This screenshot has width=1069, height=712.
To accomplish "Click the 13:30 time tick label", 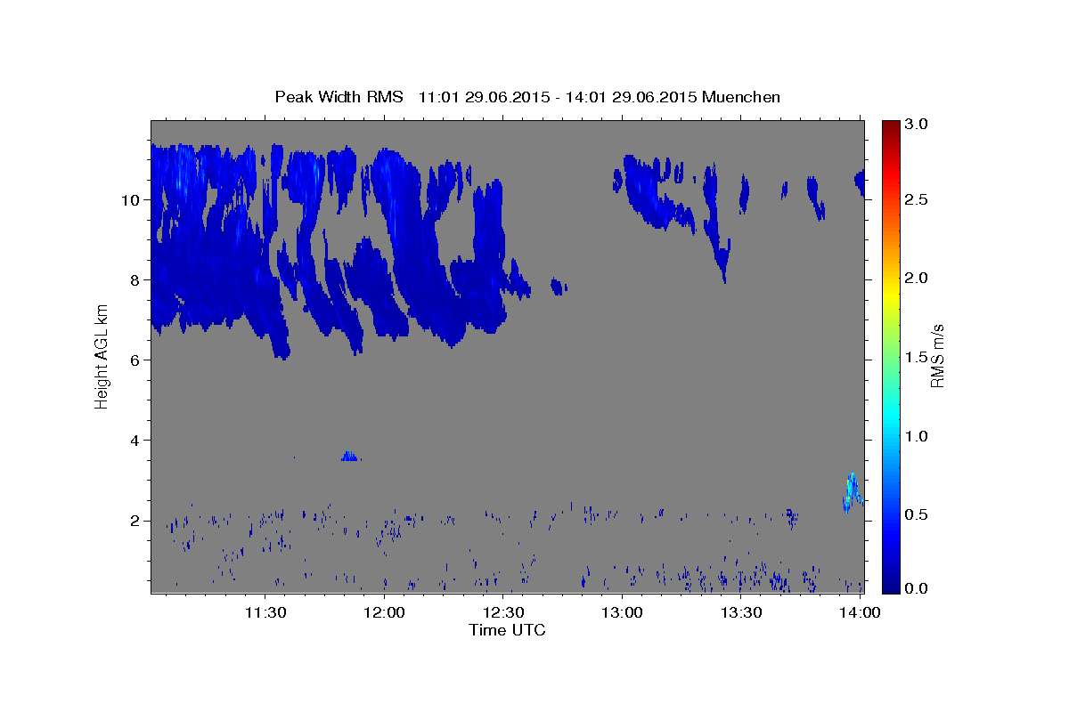I will tap(741, 613).
